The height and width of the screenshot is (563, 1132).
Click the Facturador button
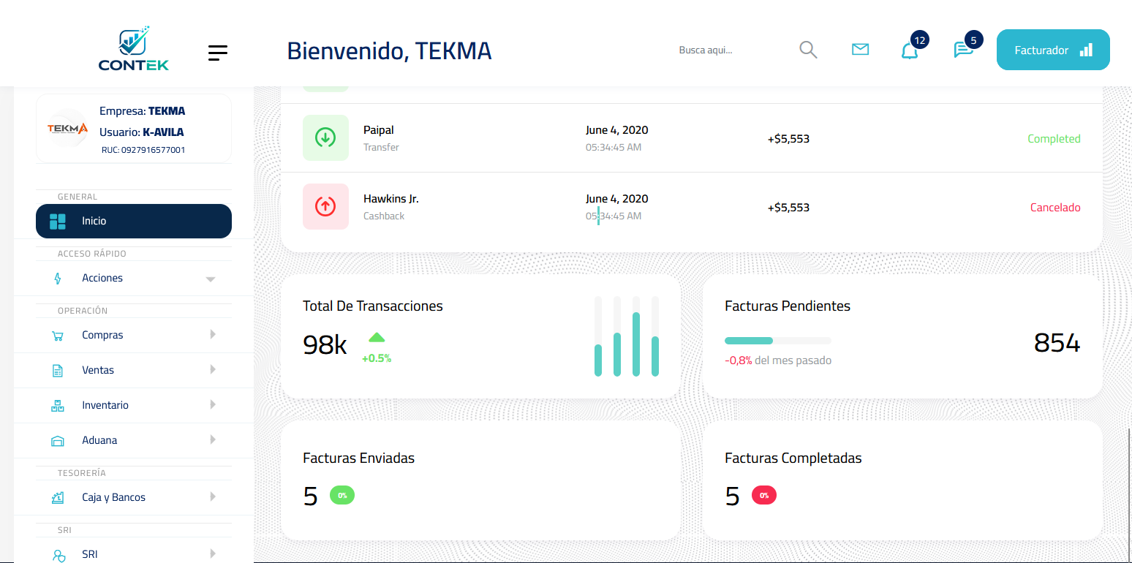click(x=1052, y=50)
